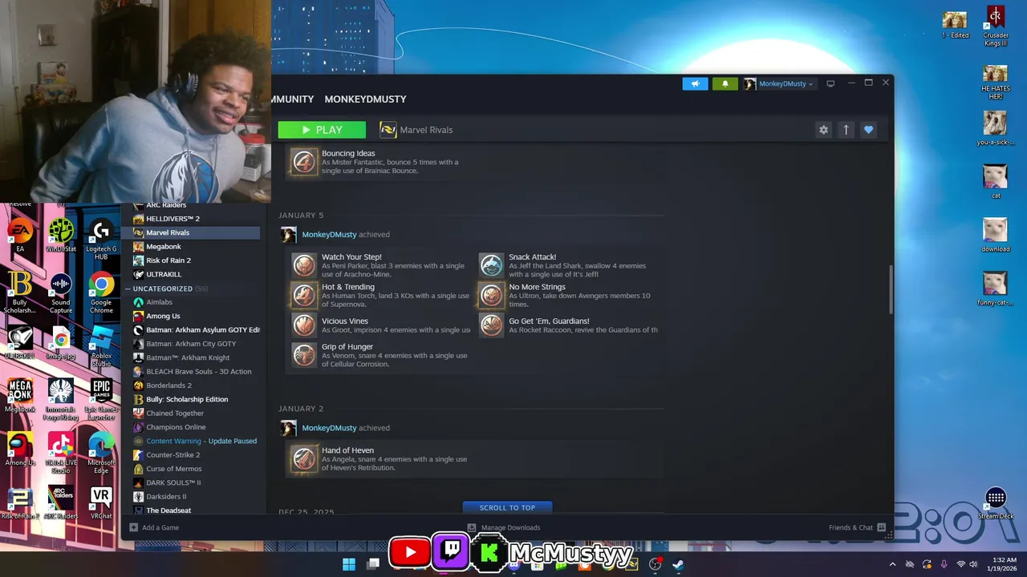Open the Steam announcements megaphone icon

pos(695,83)
